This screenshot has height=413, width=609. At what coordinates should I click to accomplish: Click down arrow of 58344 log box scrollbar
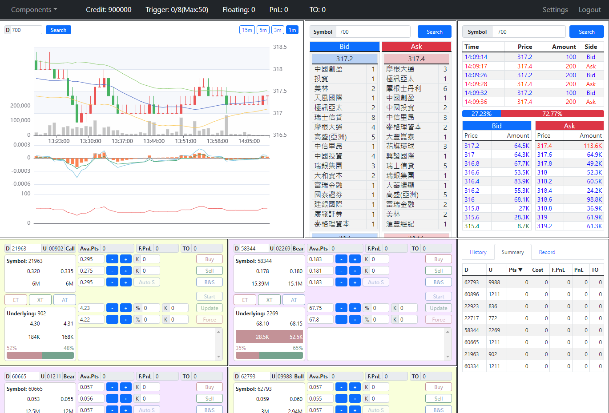tap(448, 357)
